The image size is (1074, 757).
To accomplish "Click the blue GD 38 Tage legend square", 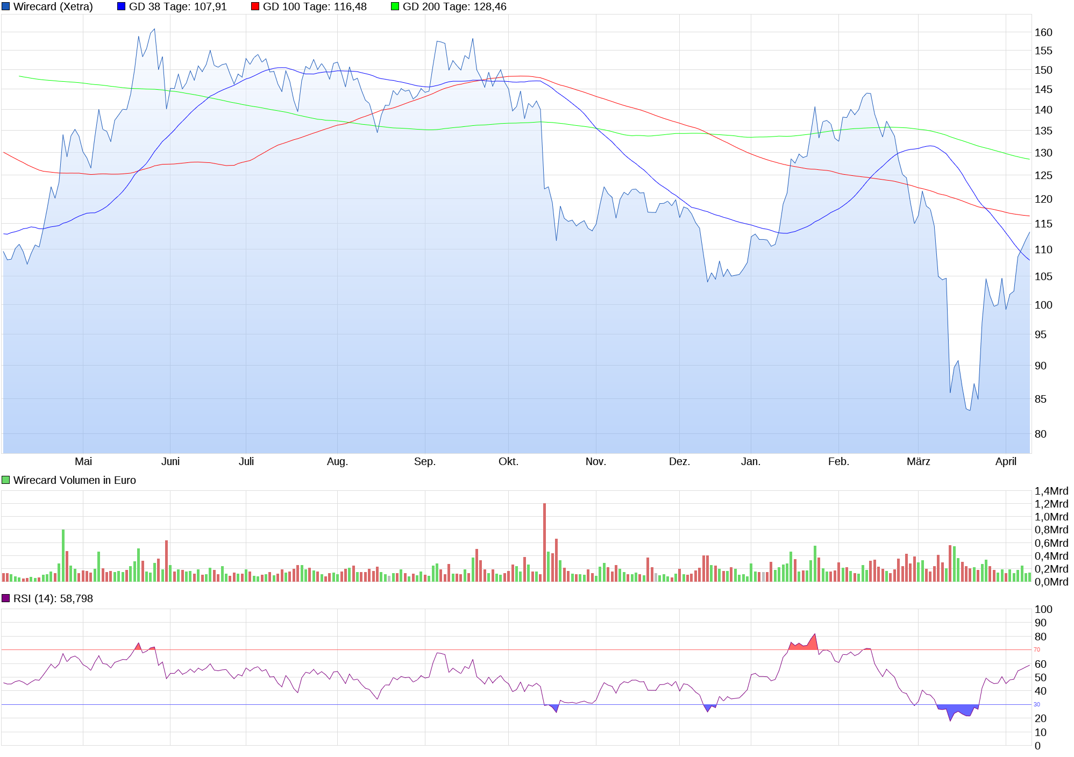I will tap(122, 6).
